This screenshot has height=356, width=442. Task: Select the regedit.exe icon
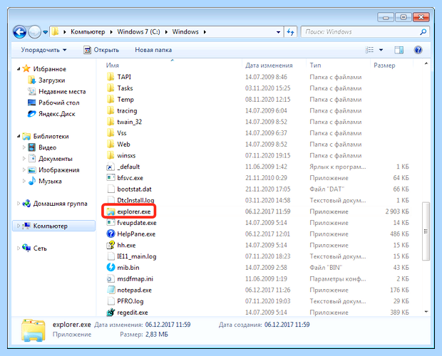tap(110, 313)
